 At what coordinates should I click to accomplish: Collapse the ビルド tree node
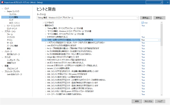(3, 9)
